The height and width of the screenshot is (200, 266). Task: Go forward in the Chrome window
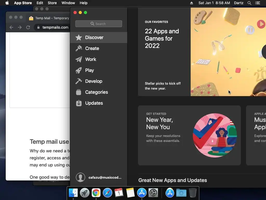(x=20, y=27)
